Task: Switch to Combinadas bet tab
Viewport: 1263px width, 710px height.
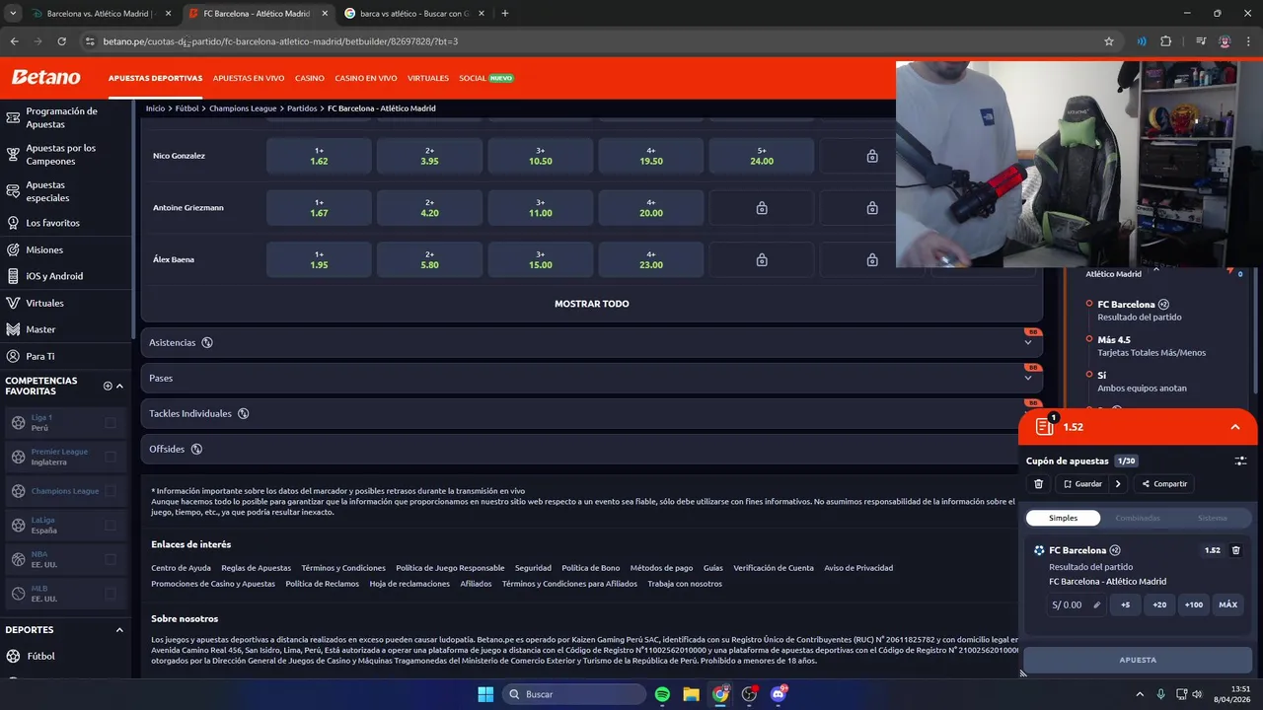Action: pos(1138,518)
